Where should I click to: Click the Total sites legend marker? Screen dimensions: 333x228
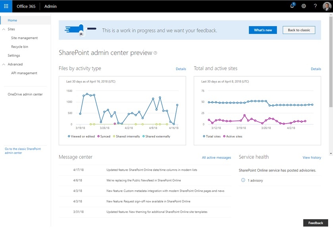tap(204, 136)
